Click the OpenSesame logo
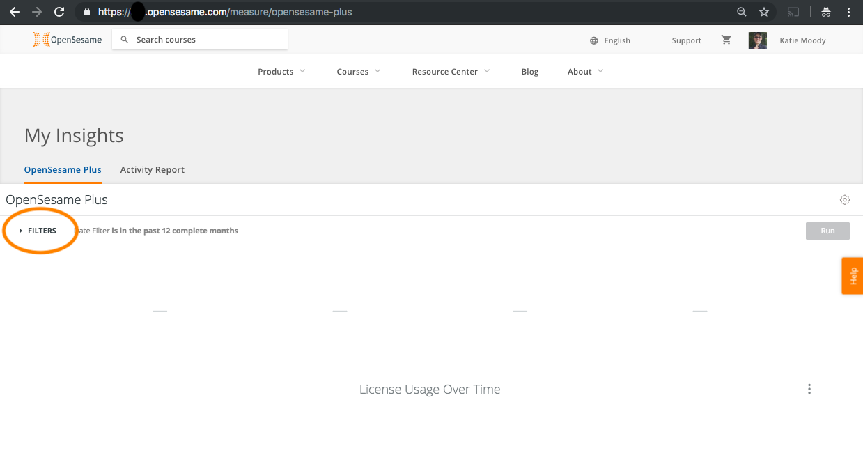863x455 pixels. pyautogui.click(x=68, y=40)
